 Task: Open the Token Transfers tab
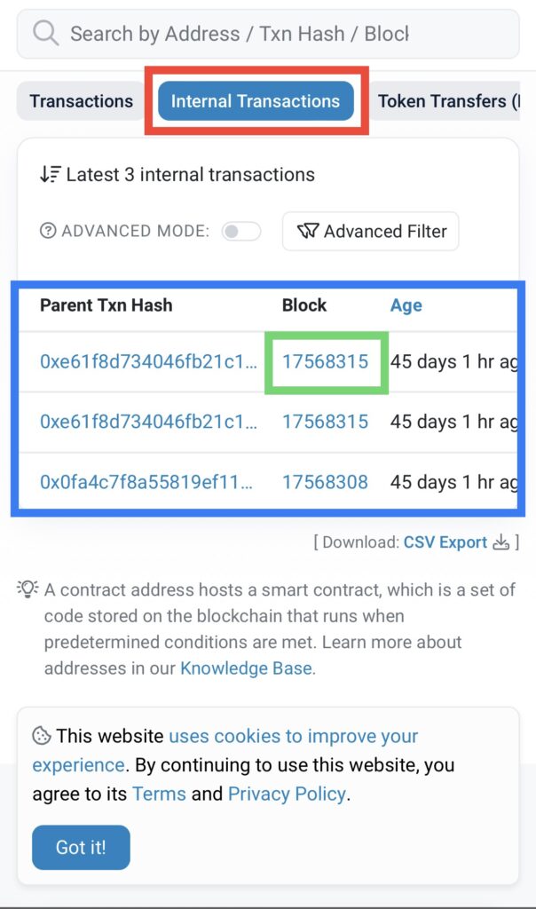click(448, 101)
